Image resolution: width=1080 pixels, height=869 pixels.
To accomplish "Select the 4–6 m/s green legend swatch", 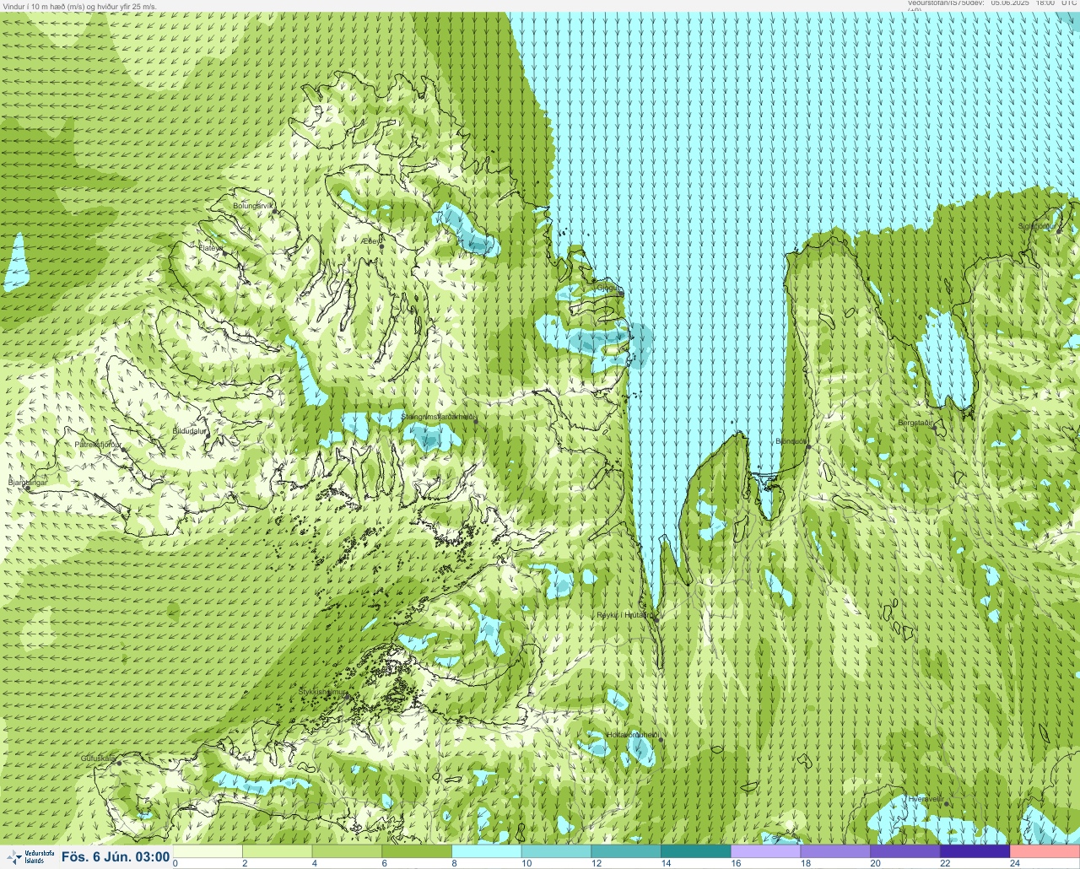I will tap(347, 851).
